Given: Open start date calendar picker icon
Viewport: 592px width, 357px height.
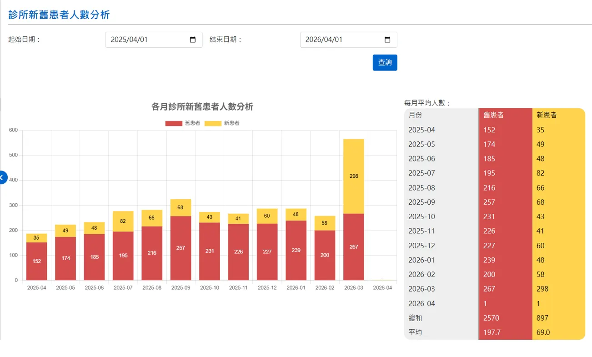Looking at the screenshot, I should 192,40.
